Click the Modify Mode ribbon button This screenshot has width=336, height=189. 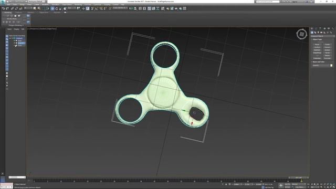(12, 19)
